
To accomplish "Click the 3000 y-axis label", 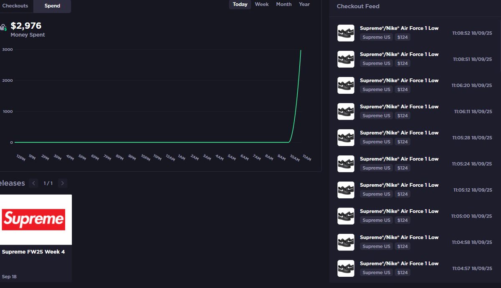I will pyautogui.click(x=8, y=50).
